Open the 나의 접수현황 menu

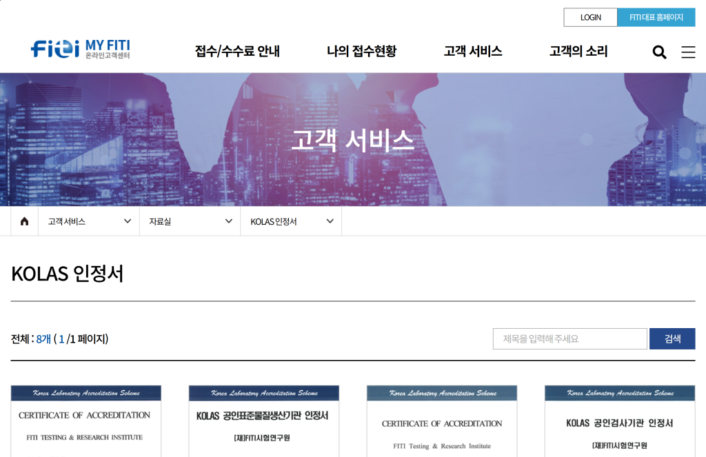pyautogui.click(x=361, y=51)
